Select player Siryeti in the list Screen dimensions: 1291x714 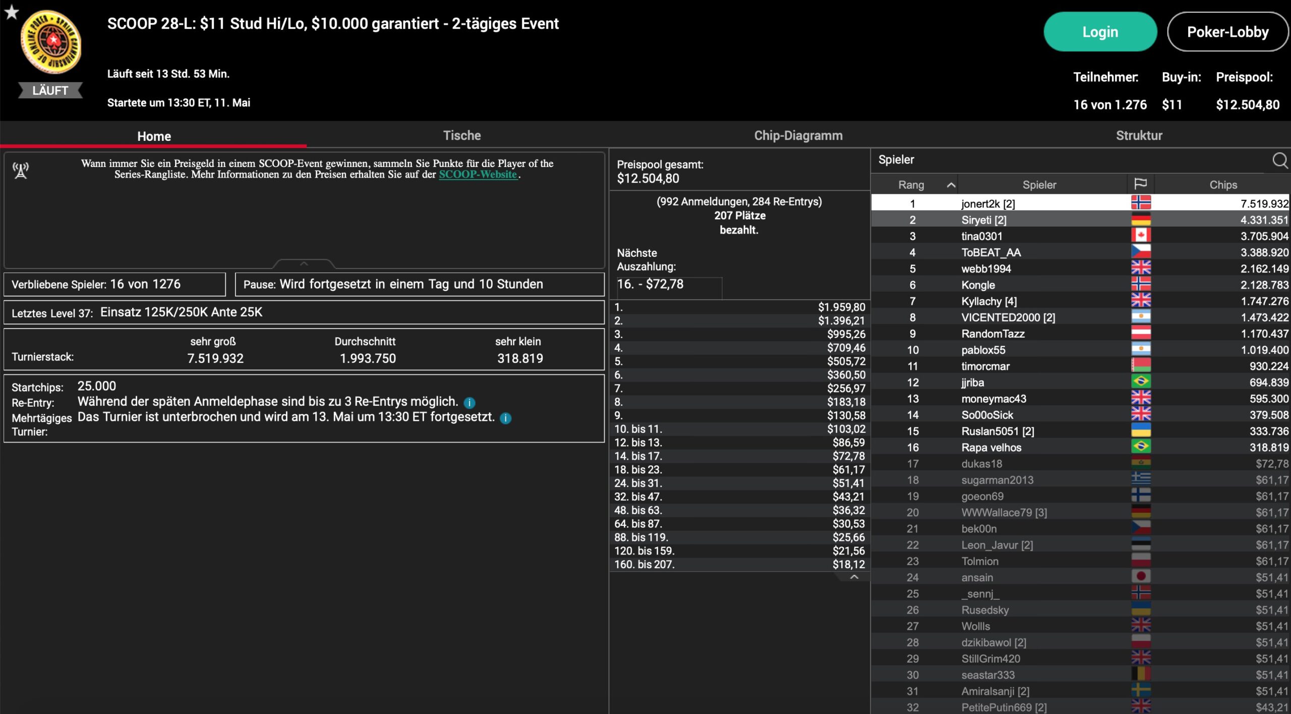pos(983,220)
